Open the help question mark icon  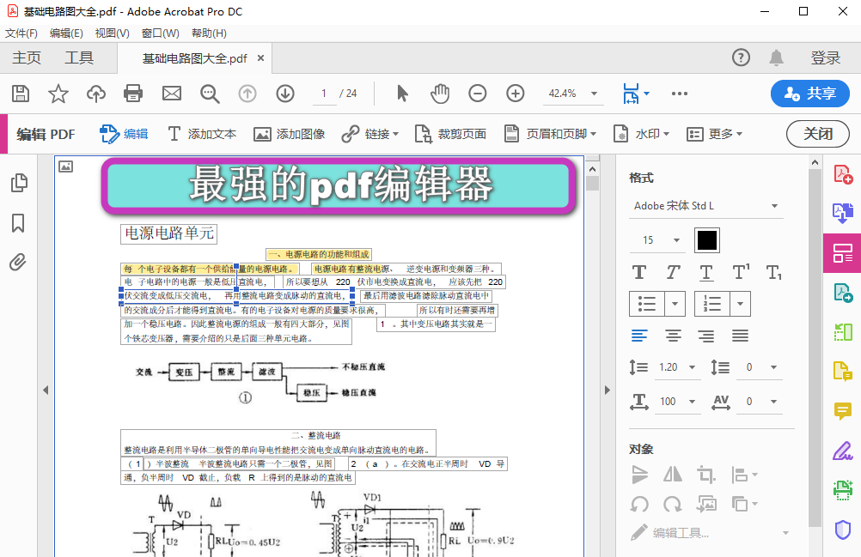(x=741, y=57)
